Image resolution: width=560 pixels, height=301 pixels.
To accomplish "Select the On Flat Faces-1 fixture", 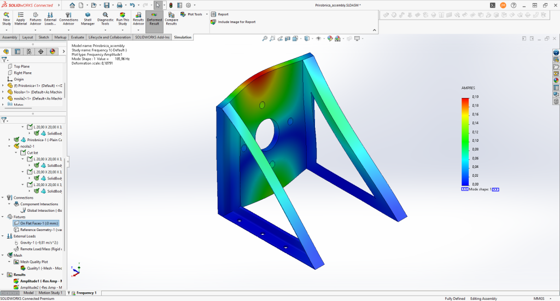I will pyautogui.click(x=36, y=223).
